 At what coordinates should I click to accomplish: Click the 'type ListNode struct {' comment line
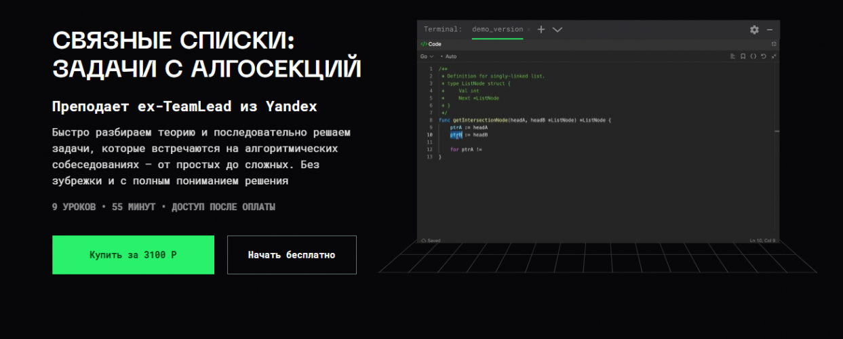click(x=475, y=83)
